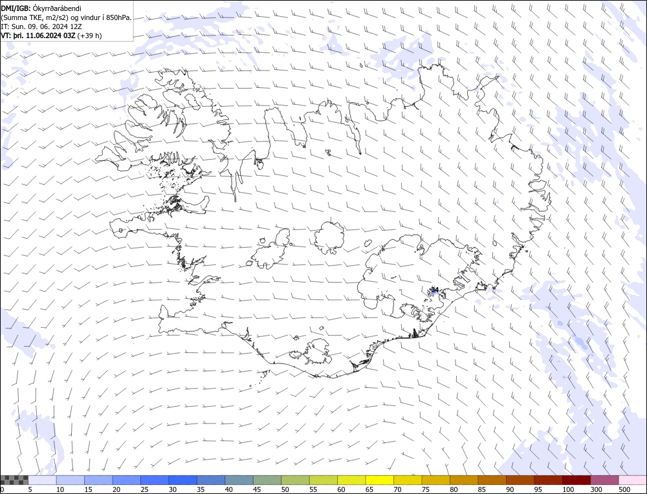Click the legend label '50'
647x494 pixels.
285,489
